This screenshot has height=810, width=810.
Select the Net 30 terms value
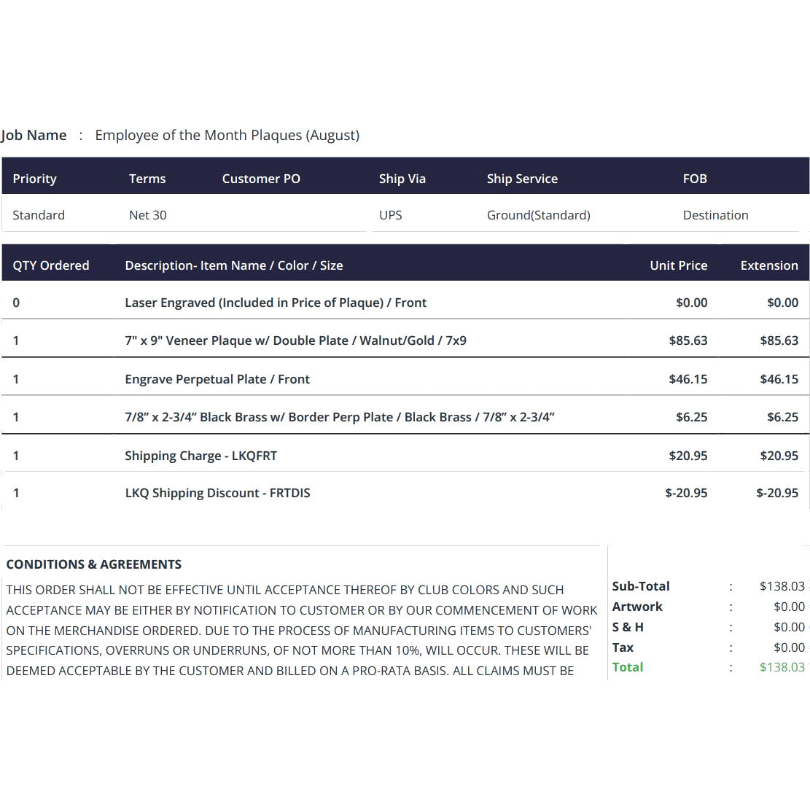148,215
